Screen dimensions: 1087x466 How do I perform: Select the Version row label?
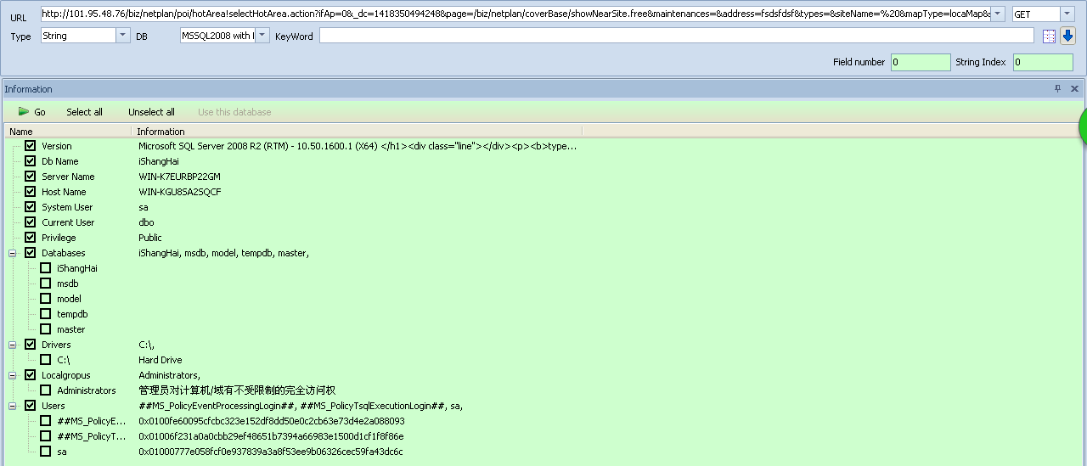(57, 146)
